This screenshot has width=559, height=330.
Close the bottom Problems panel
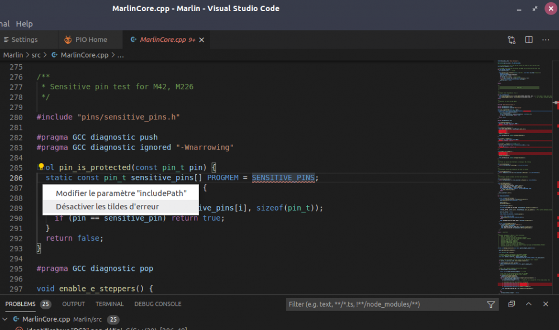point(546,304)
